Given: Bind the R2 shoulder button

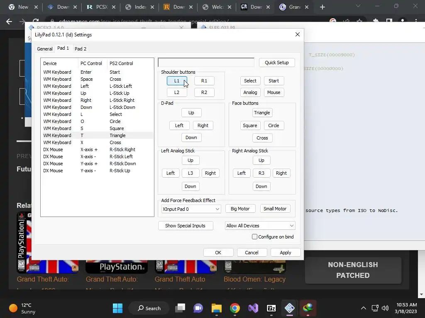Looking at the screenshot, I should [204, 92].
